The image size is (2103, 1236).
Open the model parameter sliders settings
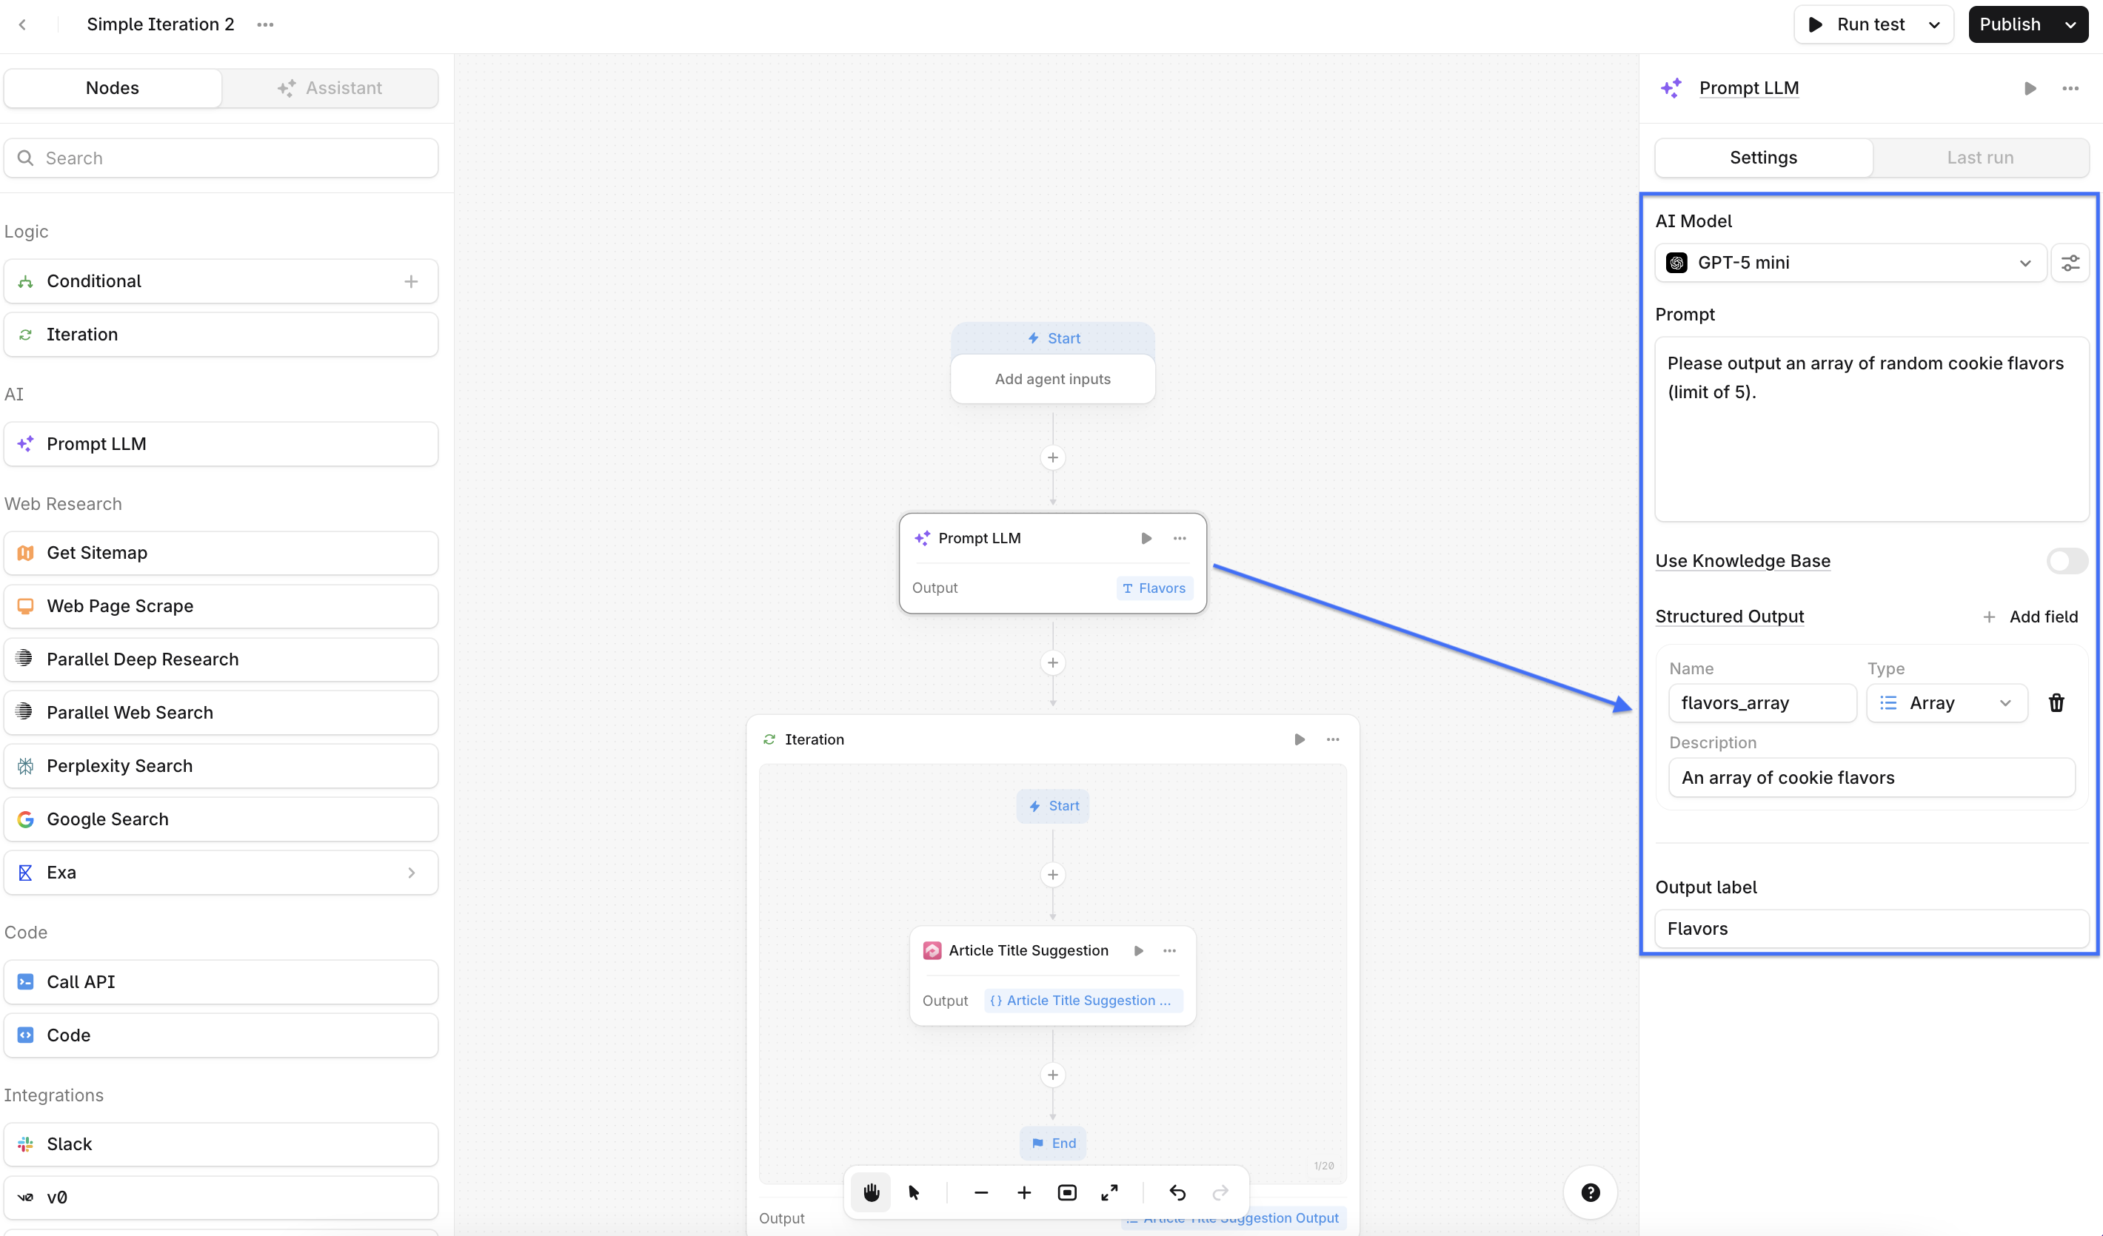[x=2070, y=263]
